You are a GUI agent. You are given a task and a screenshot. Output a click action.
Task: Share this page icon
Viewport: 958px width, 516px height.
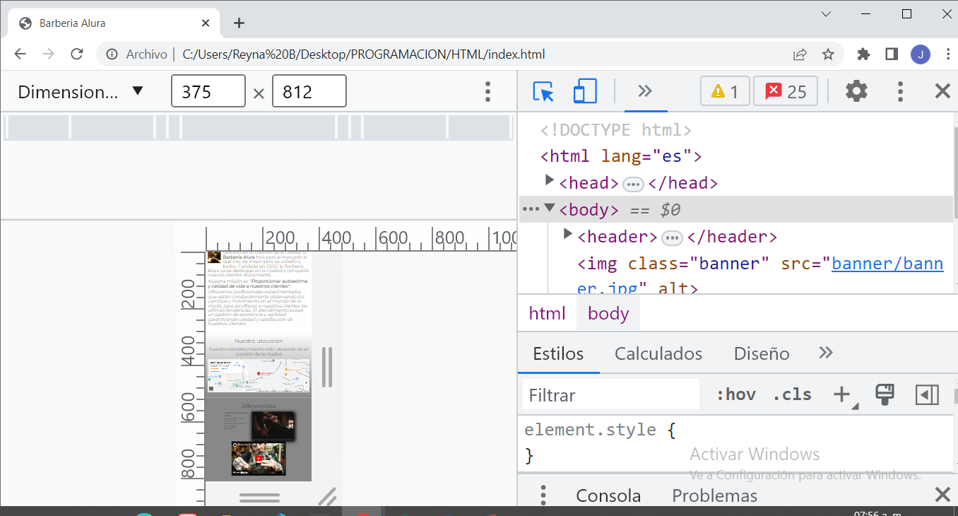(800, 54)
